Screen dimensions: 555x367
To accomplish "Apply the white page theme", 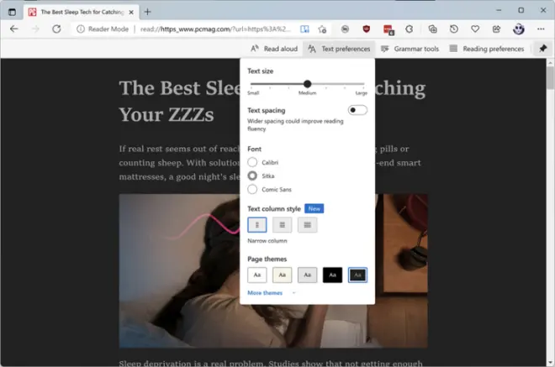I will pos(257,275).
